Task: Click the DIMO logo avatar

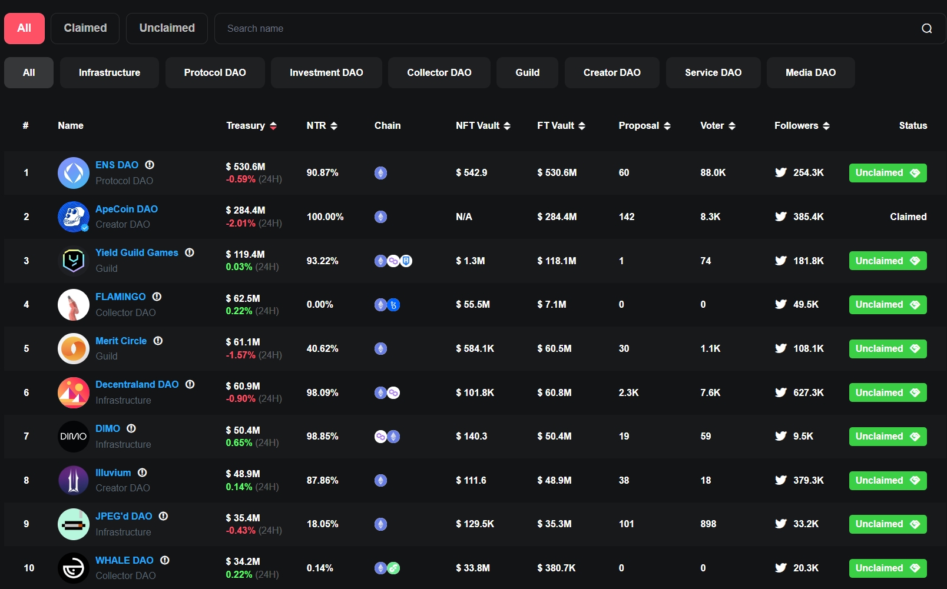Action: pos(74,437)
